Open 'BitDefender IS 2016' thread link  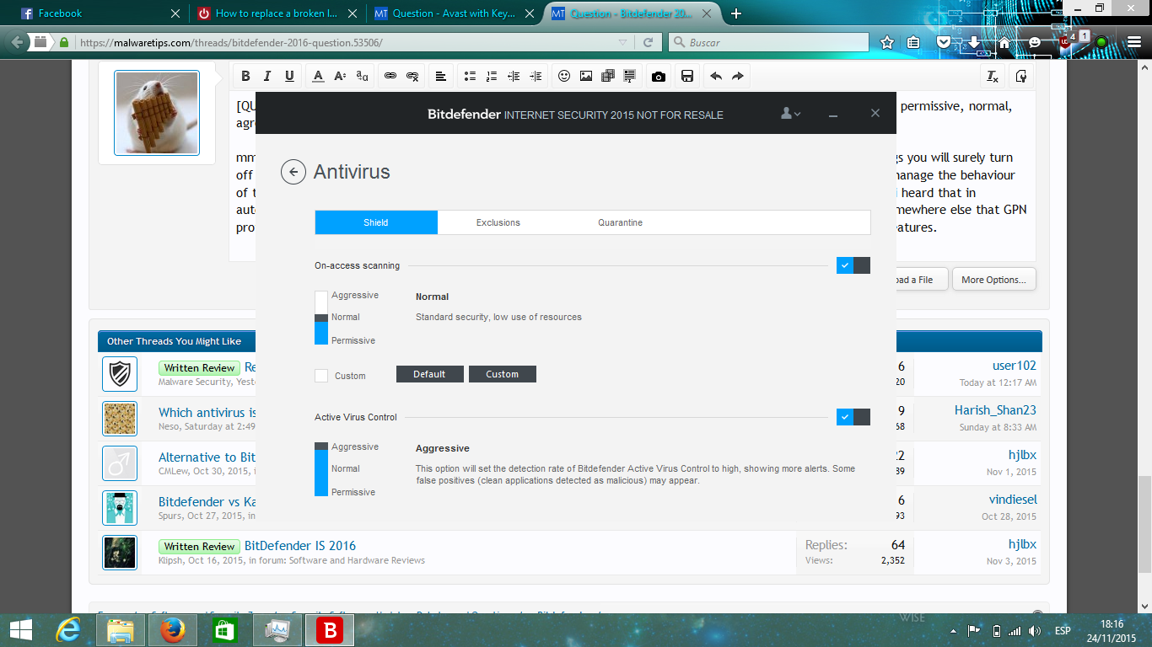point(300,545)
